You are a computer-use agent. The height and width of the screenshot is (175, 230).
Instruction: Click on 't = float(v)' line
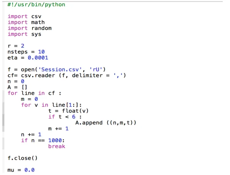68,111
